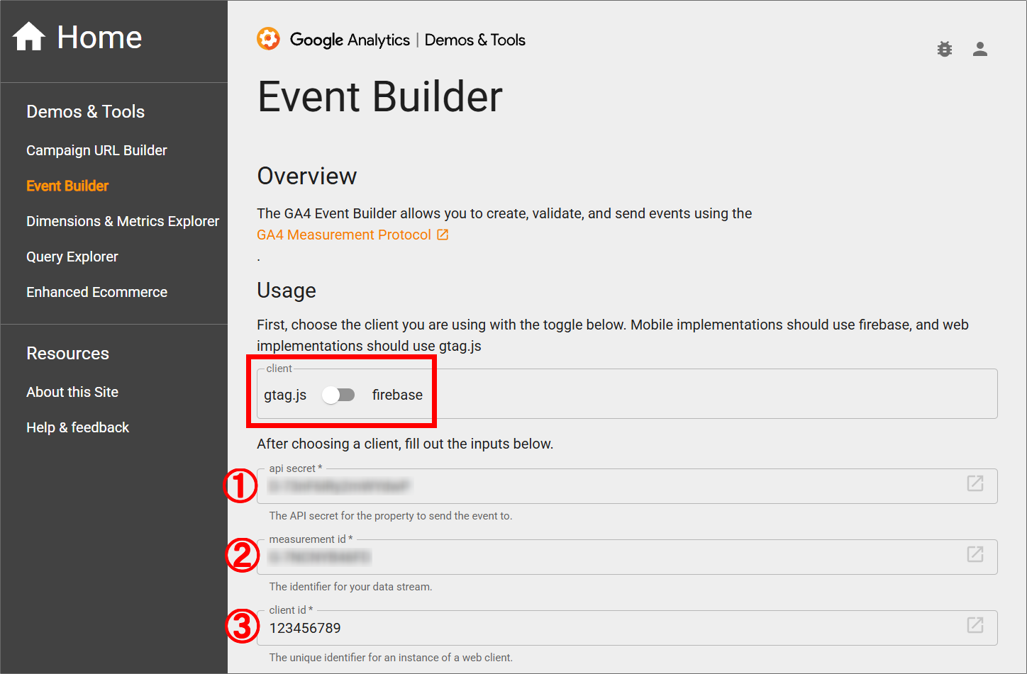Image resolution: width=1027 pixels, height=674 pixels.
Task: Click external-link icon beside GA4 Measurement Protocol
Action: coord(443,235)
